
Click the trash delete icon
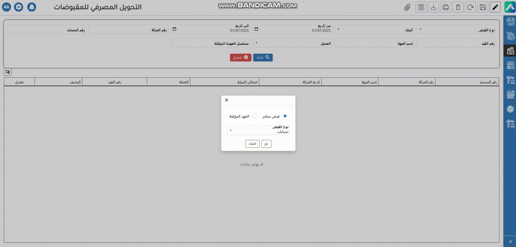458,7
